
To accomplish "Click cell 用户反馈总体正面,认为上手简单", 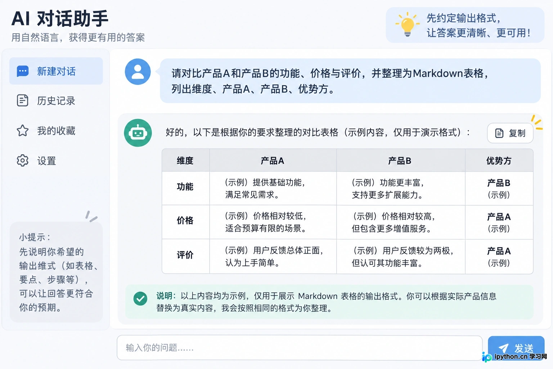I will click(x=273, y=256).
